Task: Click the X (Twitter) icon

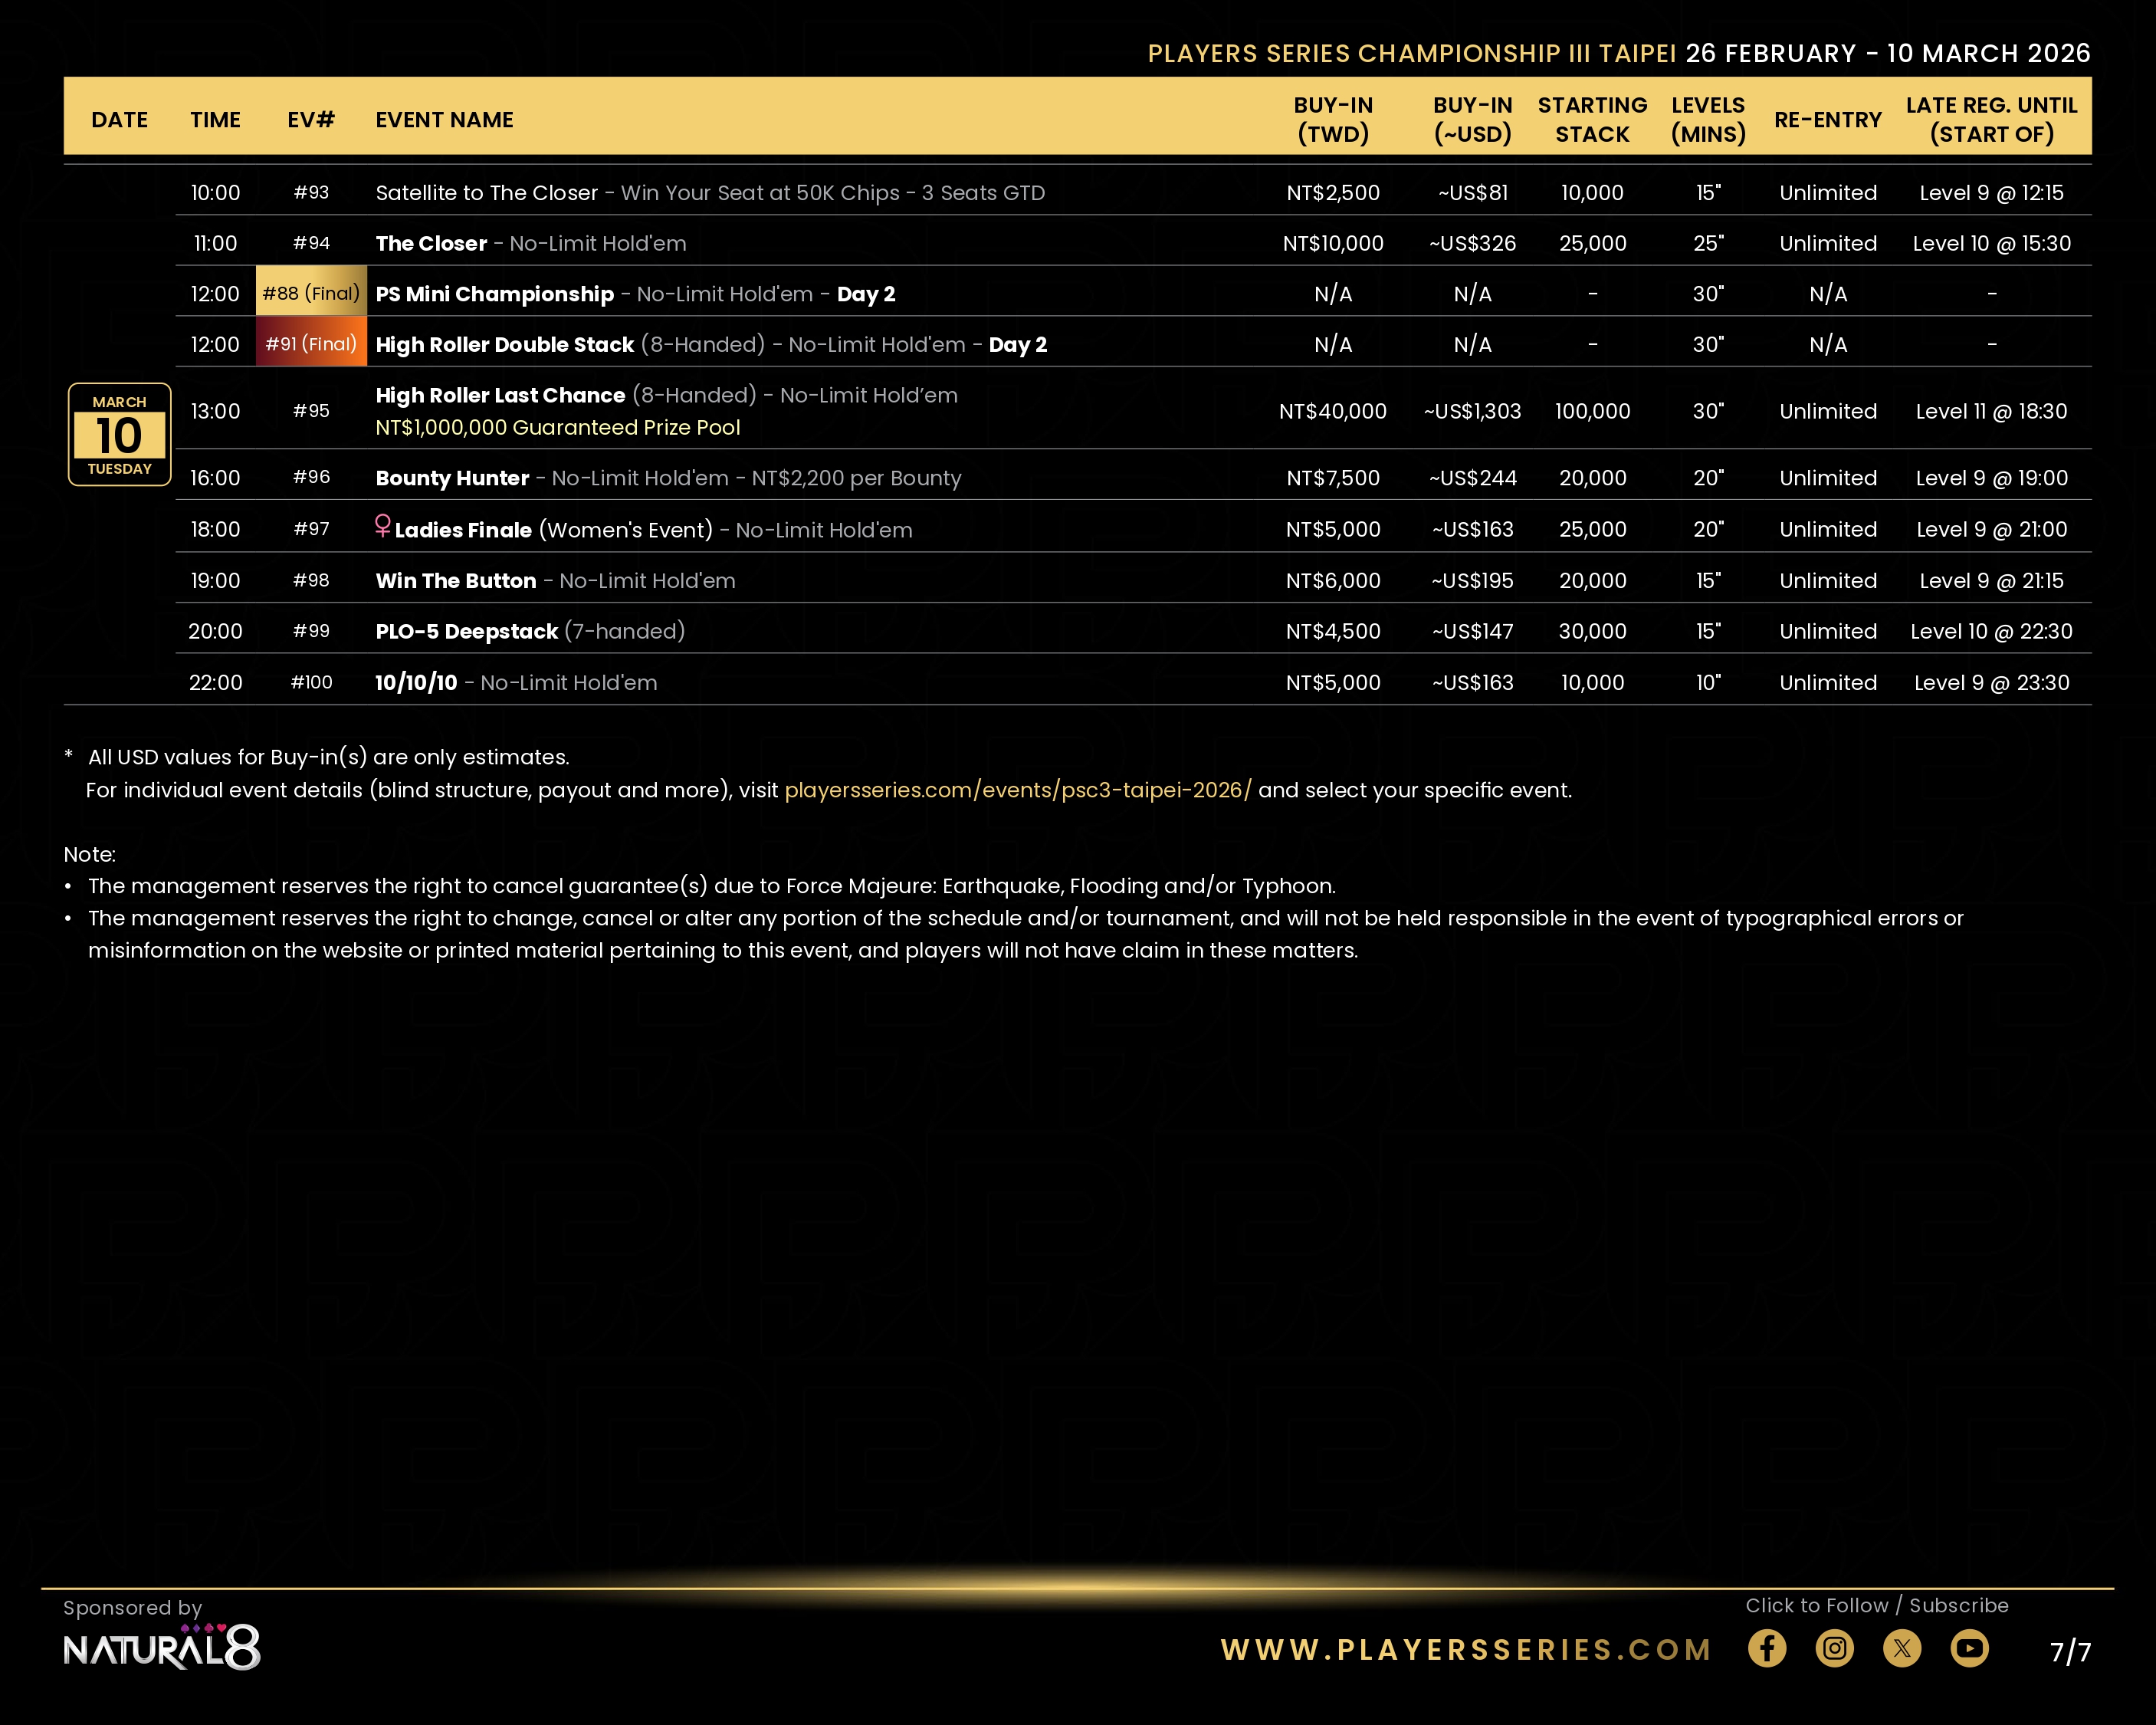Action: [1902, 1648]
